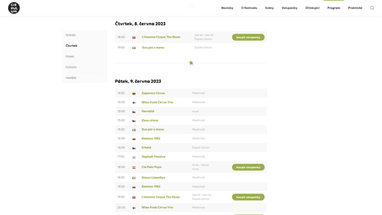
Task: Open Erlend performance link
Action: tap(146, 147)
